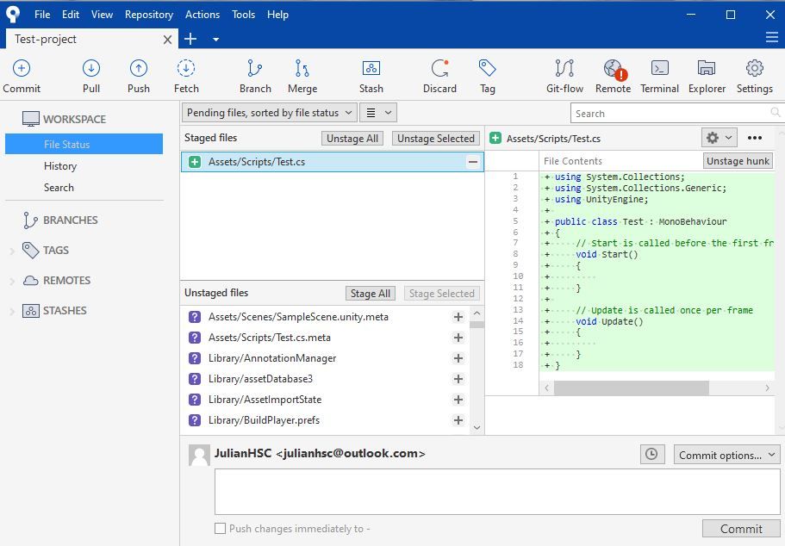This screenshot has height=546, width=785.
Task: Toggle Push changes immediately checkbox
Action: pos(220,529)
